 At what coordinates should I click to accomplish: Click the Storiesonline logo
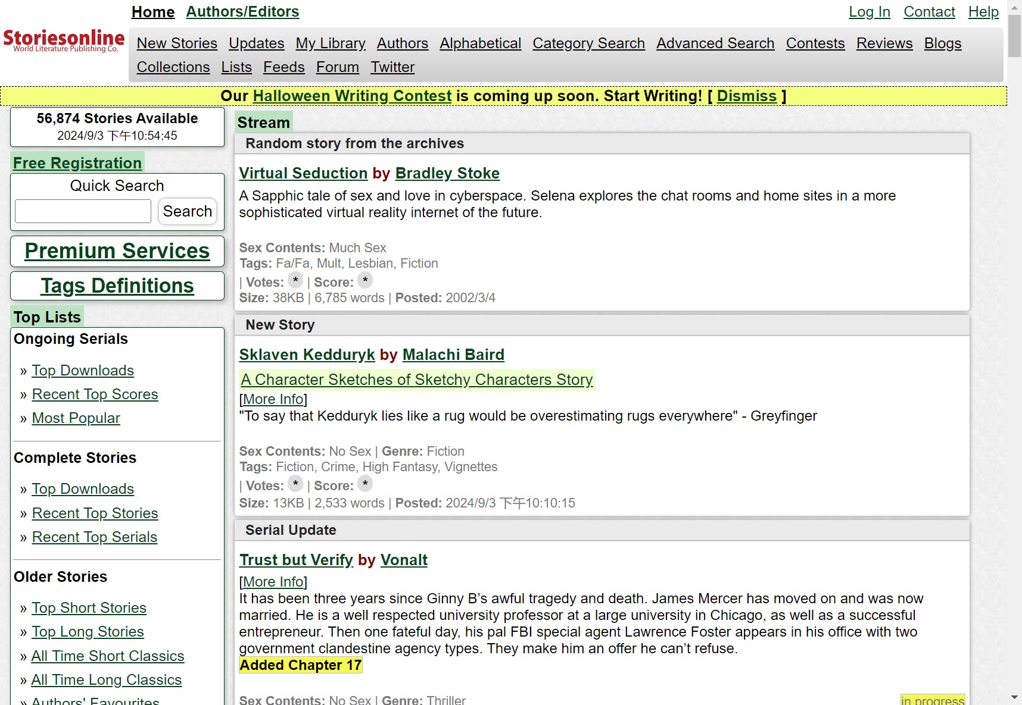[x=64, y=40]
